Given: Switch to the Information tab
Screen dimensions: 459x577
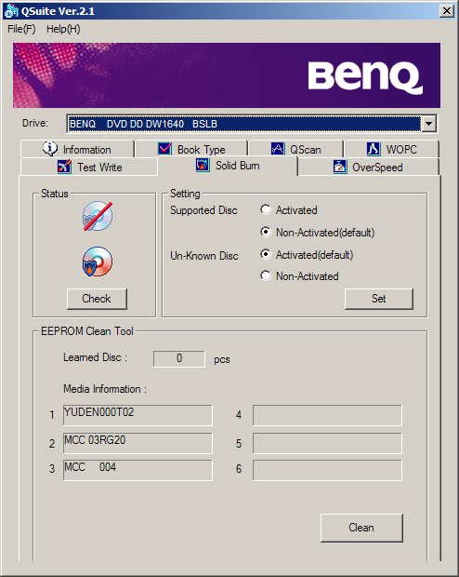Looking at the screenshot, I should [x=77, y=149].
